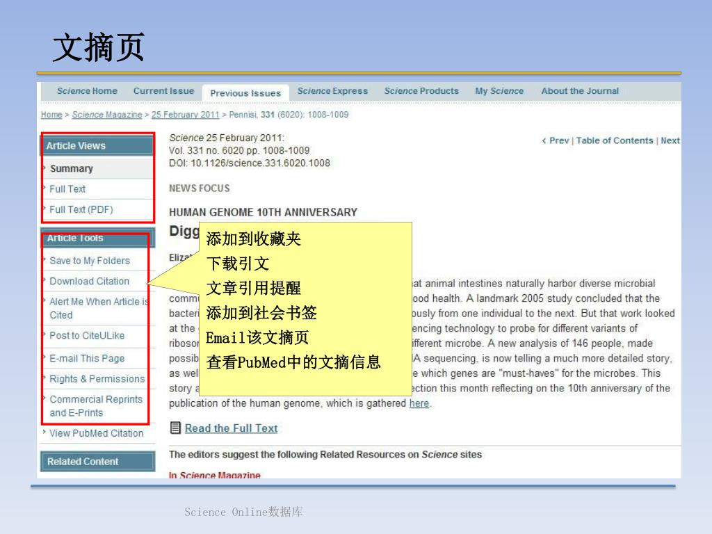Click the 'Vol. 331 no. 6020 pp. 1008-1009' text

[239, 150]
